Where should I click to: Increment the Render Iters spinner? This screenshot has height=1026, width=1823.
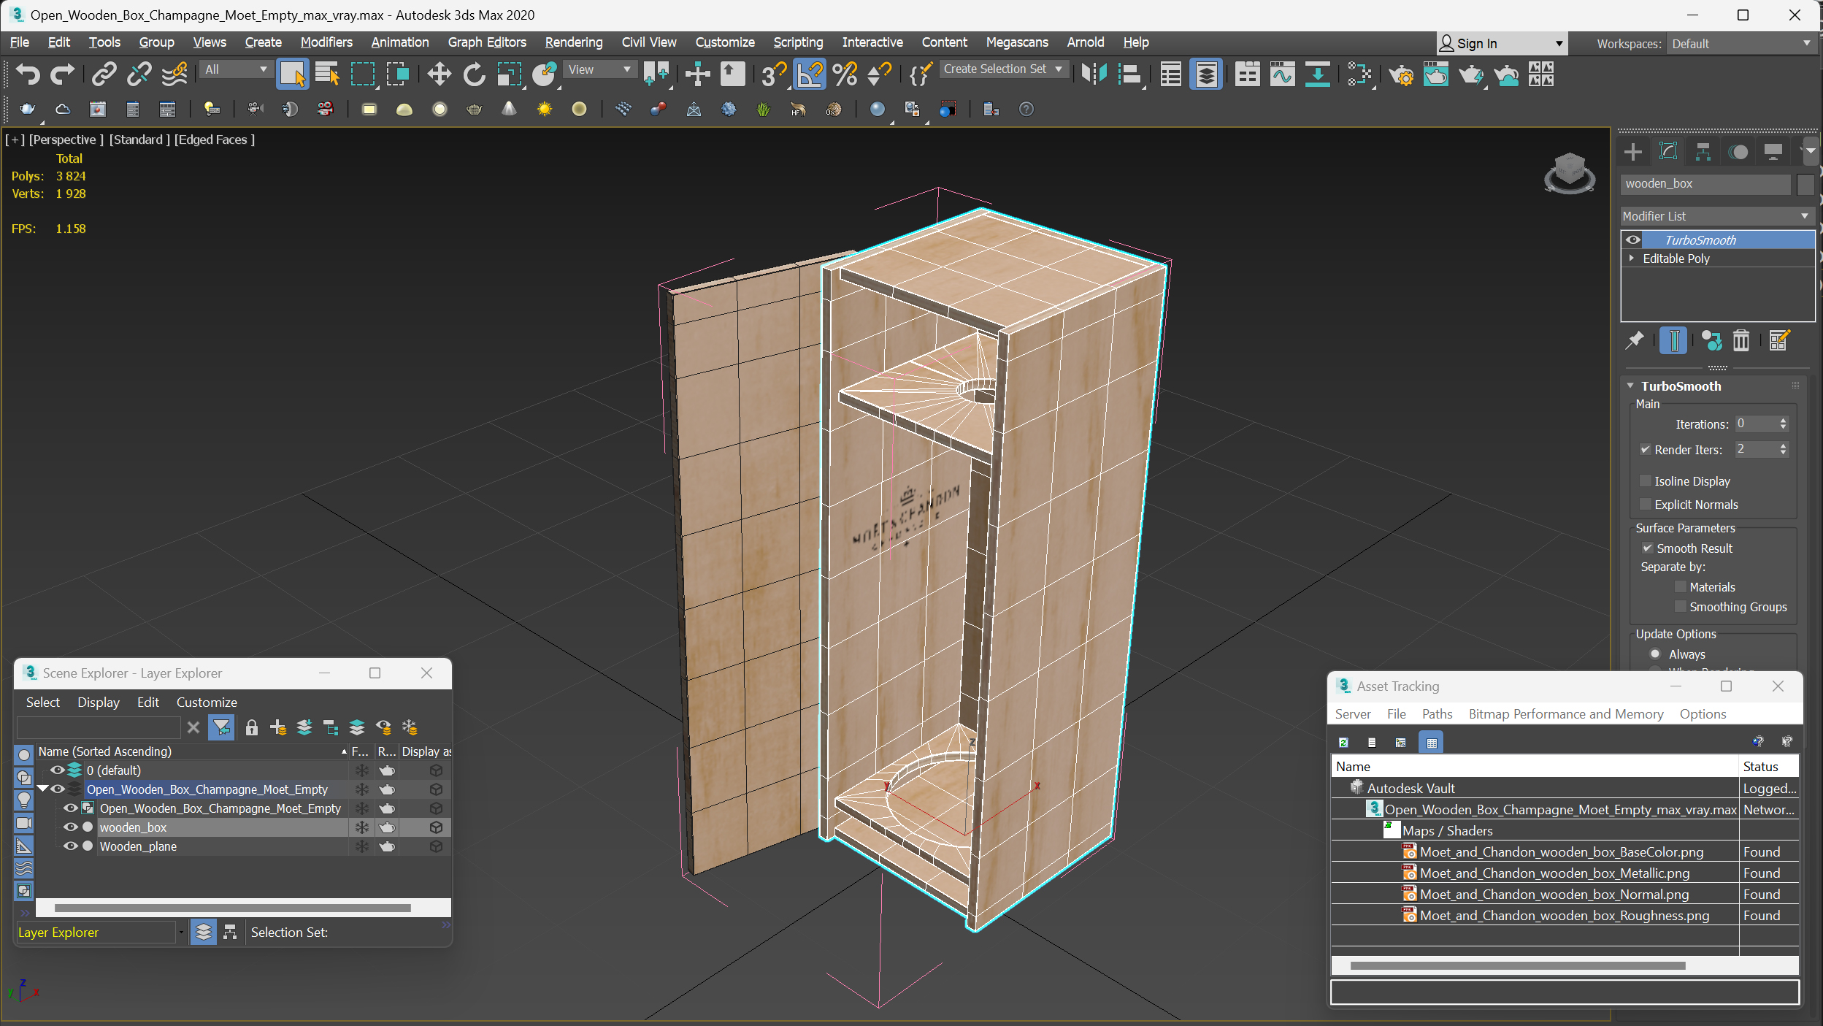click(x=1784, y=445)
